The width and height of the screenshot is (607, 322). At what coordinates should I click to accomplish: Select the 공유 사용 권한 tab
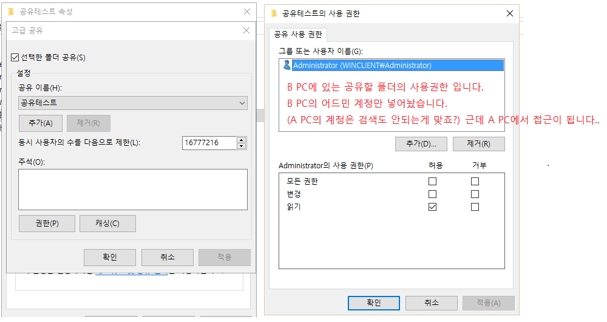click(298, 34)
